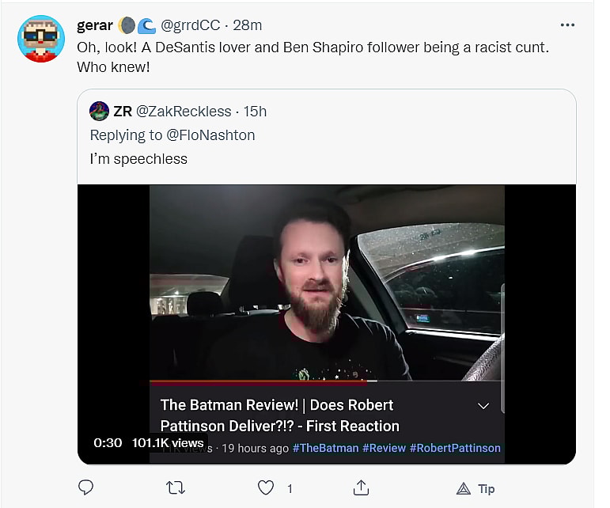
Task: Click the reply speech bubble icon
Action: [x=85, y=487]
